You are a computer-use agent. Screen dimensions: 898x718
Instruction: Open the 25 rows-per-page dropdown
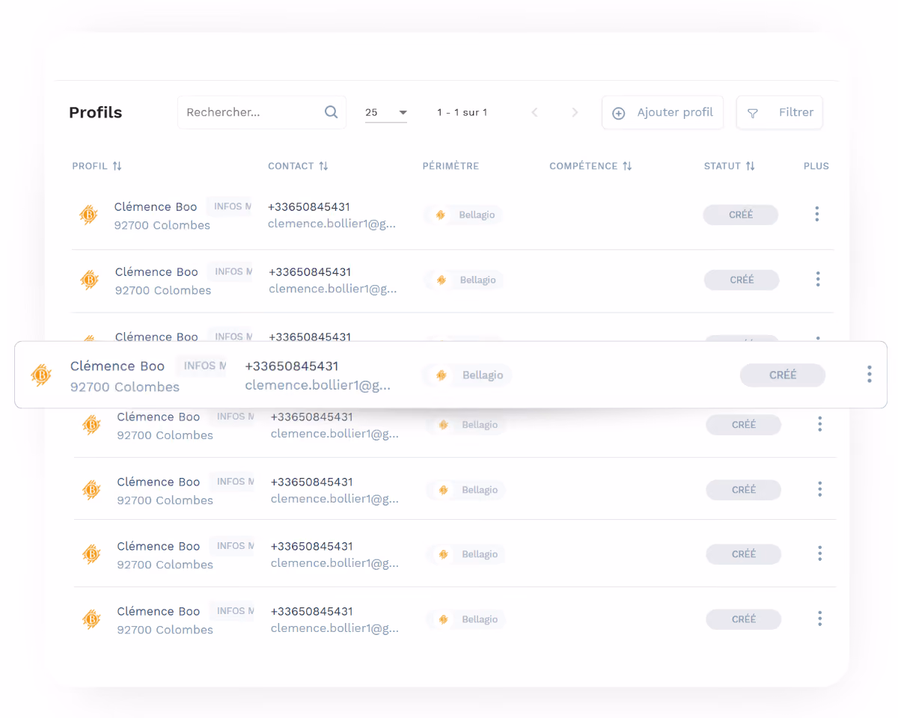[x=386, y=112]
